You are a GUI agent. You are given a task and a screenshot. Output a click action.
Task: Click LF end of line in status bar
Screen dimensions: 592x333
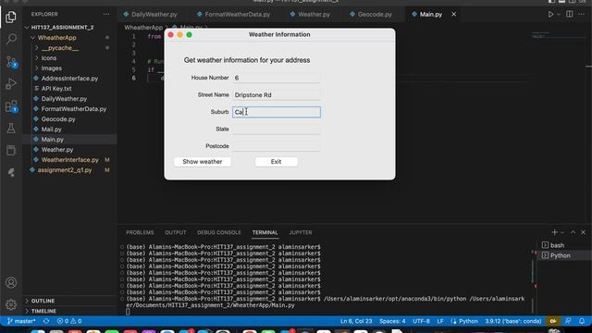(x=440, y=321)
